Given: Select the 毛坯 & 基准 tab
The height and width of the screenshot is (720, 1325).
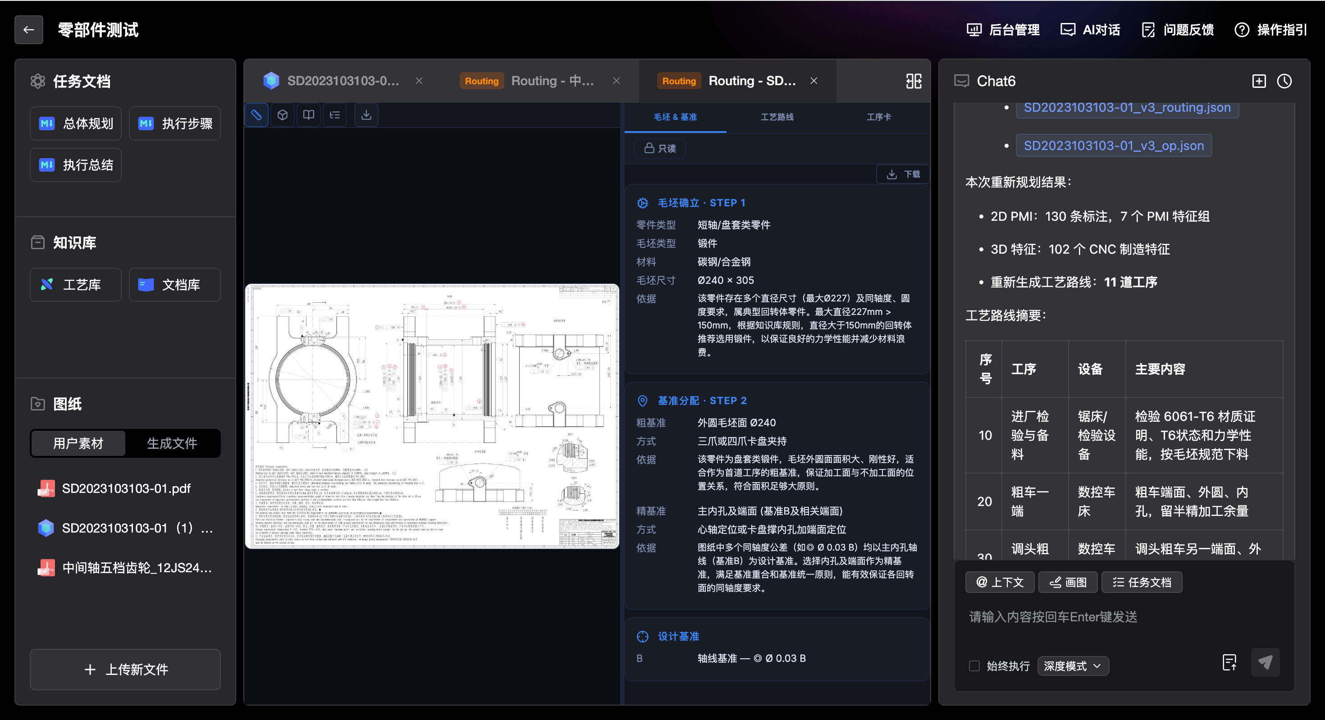Looking at the screenshot, I should click(x=676, y=117).
